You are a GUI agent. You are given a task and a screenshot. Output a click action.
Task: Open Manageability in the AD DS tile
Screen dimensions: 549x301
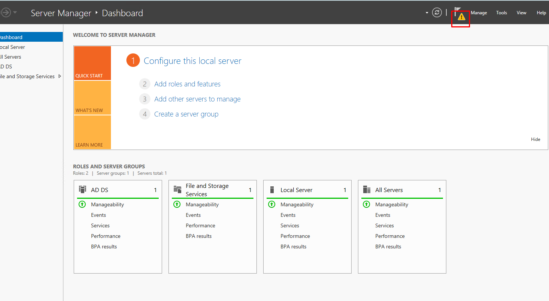coord(108,204)
